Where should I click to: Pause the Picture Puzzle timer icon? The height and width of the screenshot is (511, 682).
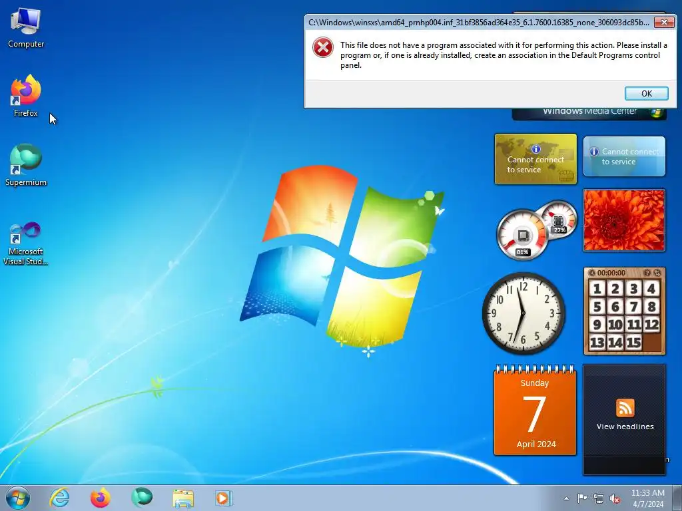click(x=591, y=273)
